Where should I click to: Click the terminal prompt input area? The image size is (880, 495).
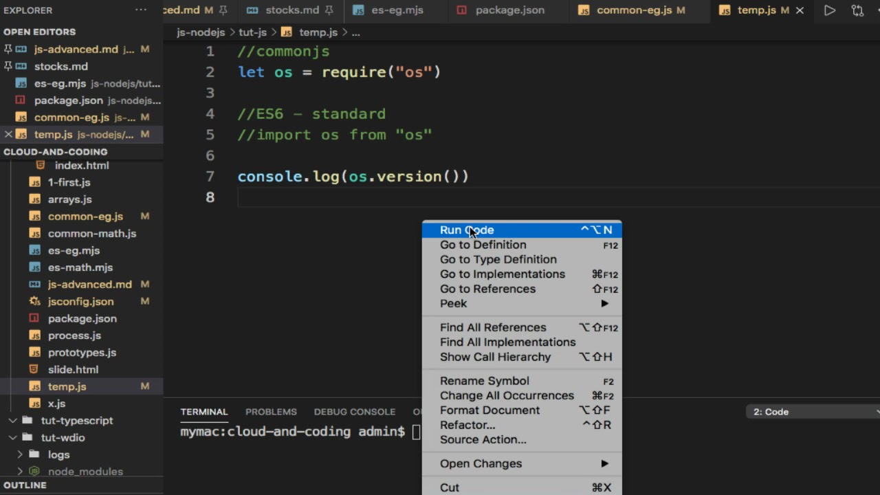point(417,432)
